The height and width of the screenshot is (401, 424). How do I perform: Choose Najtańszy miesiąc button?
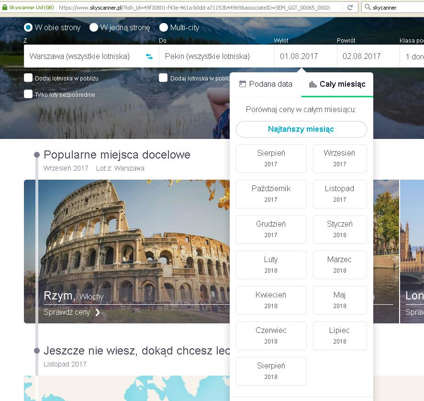301,129
